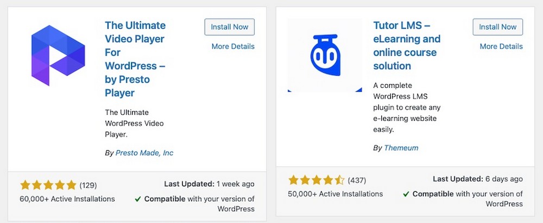543x223 pixels.
Task: Click first star in Presto Player rating
Action: point(26,185)
